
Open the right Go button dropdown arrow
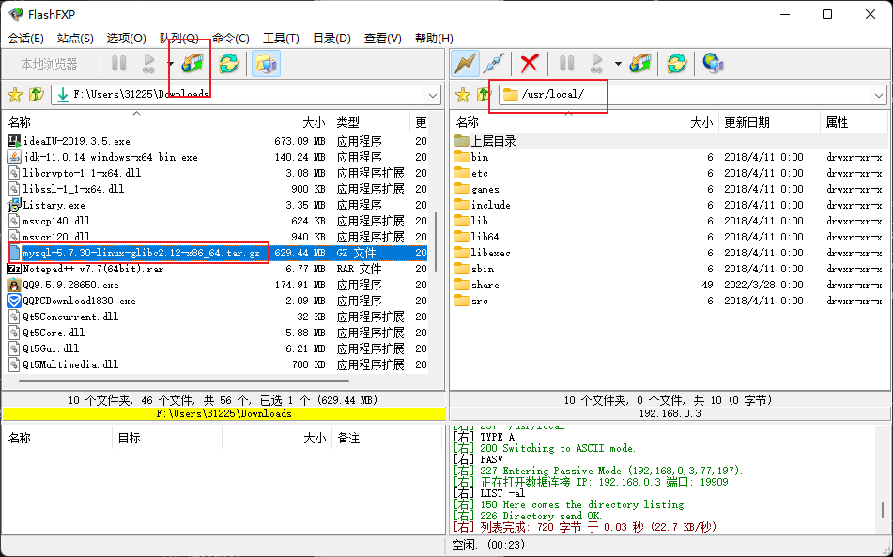coord(618,64)
